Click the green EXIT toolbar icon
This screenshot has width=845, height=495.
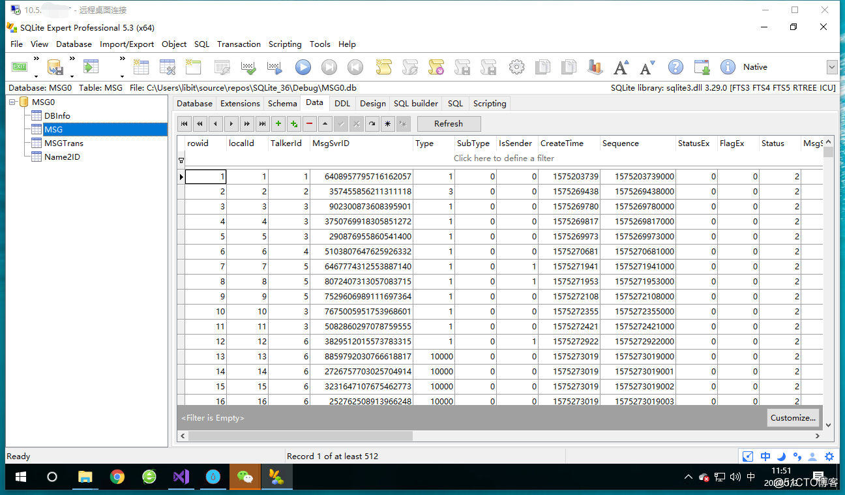20,67
